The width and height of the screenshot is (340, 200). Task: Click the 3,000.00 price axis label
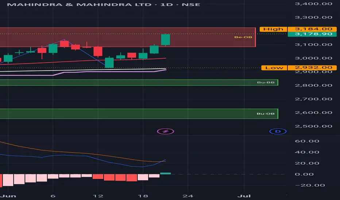[313, 58]
